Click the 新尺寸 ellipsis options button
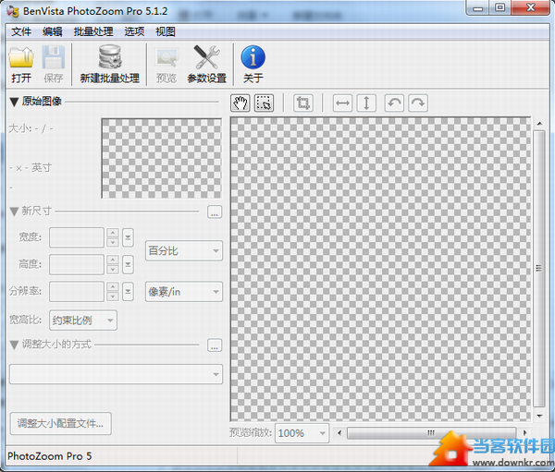 pyautogui.click(x=215, y=212)
